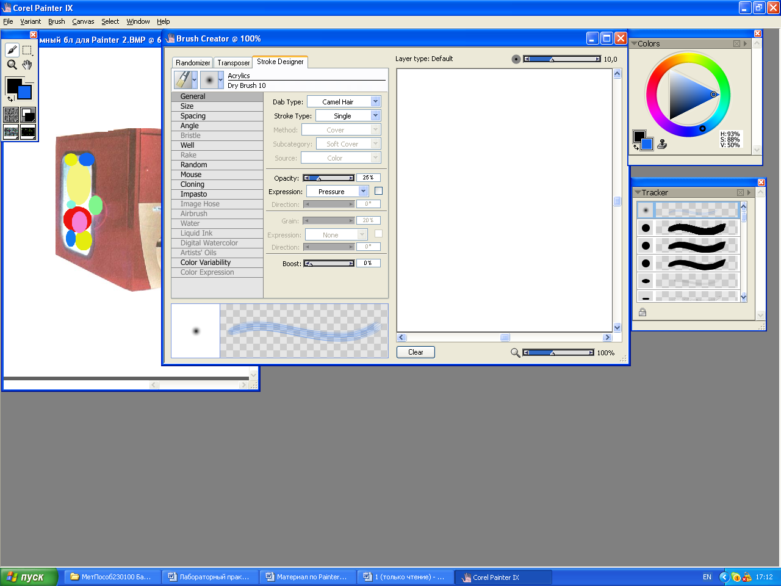
Task: Open the Dab Type dropdown
Action: pyautogui.click(x=344, y=101)
